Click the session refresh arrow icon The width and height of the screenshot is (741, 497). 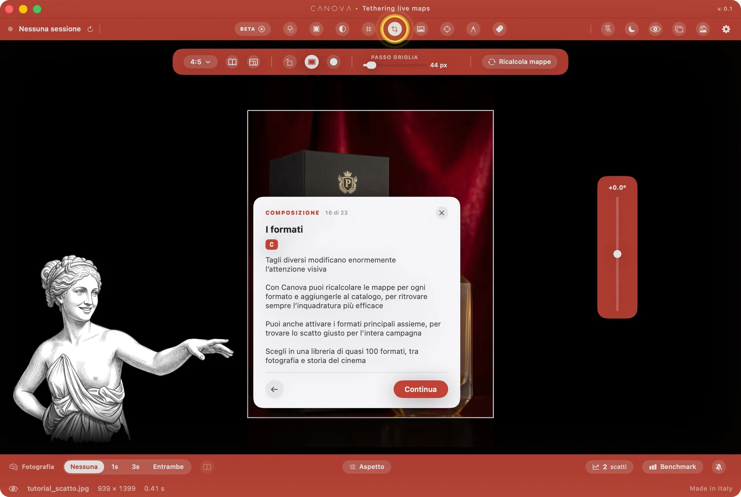click(90, 29)
